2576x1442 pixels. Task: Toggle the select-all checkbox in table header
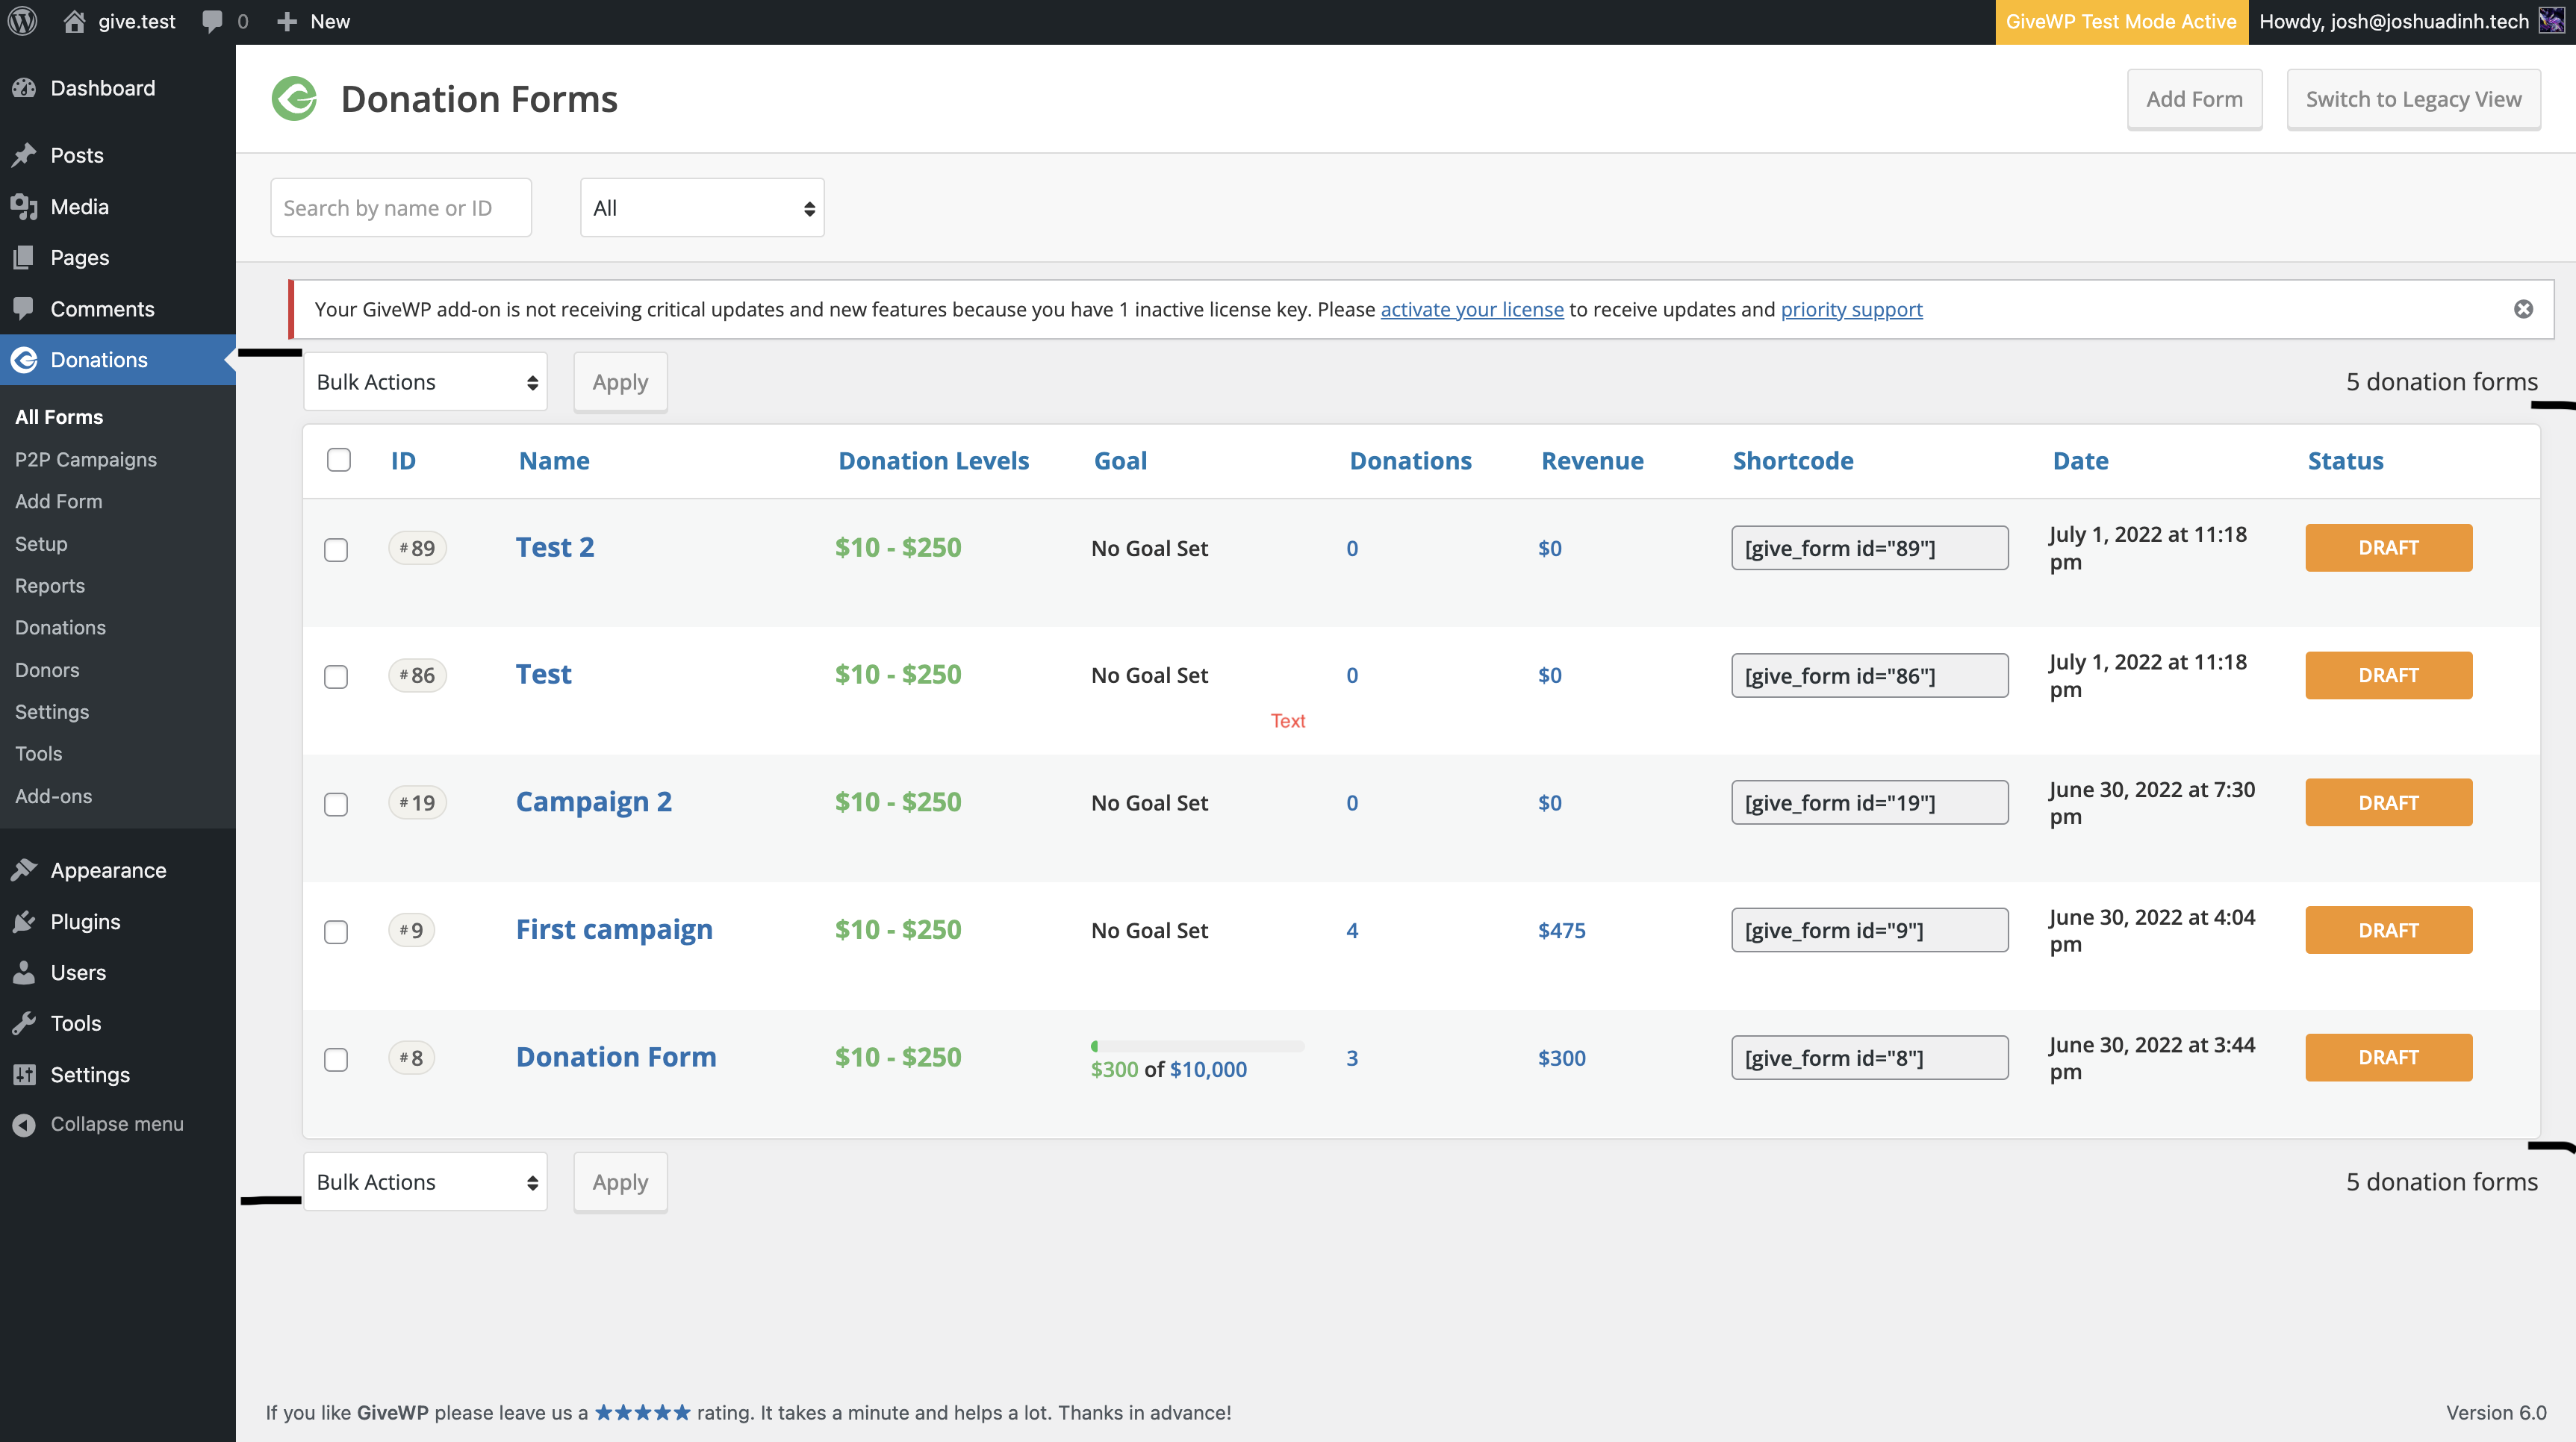pyautogui.click(x=339, y=460)
